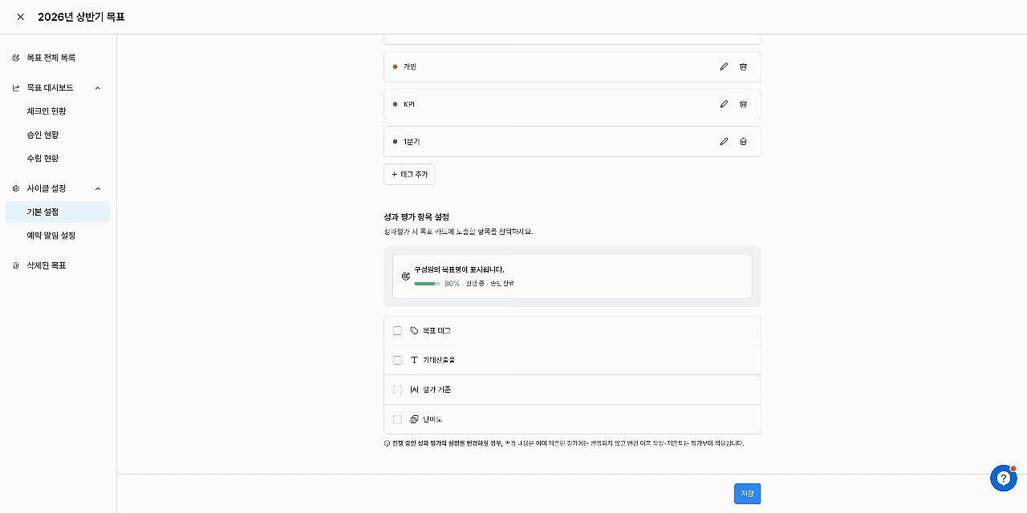
Task: Collapse the 사이클 설정 section chevron
Action: pos(98,189)
